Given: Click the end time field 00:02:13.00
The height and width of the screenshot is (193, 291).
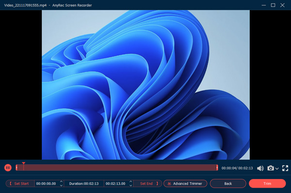Looking at the screenshot, I should [115, 183].
